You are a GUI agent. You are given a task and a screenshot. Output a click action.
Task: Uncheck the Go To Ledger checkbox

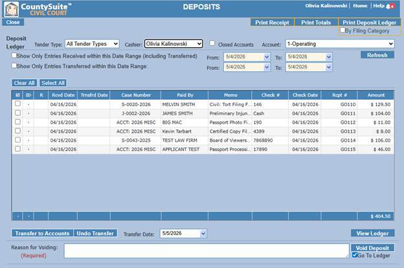(x=355, y=255)
